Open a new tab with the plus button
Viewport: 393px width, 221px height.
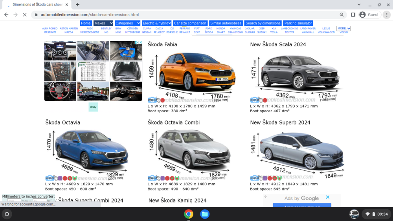click(x=78, y=4)
